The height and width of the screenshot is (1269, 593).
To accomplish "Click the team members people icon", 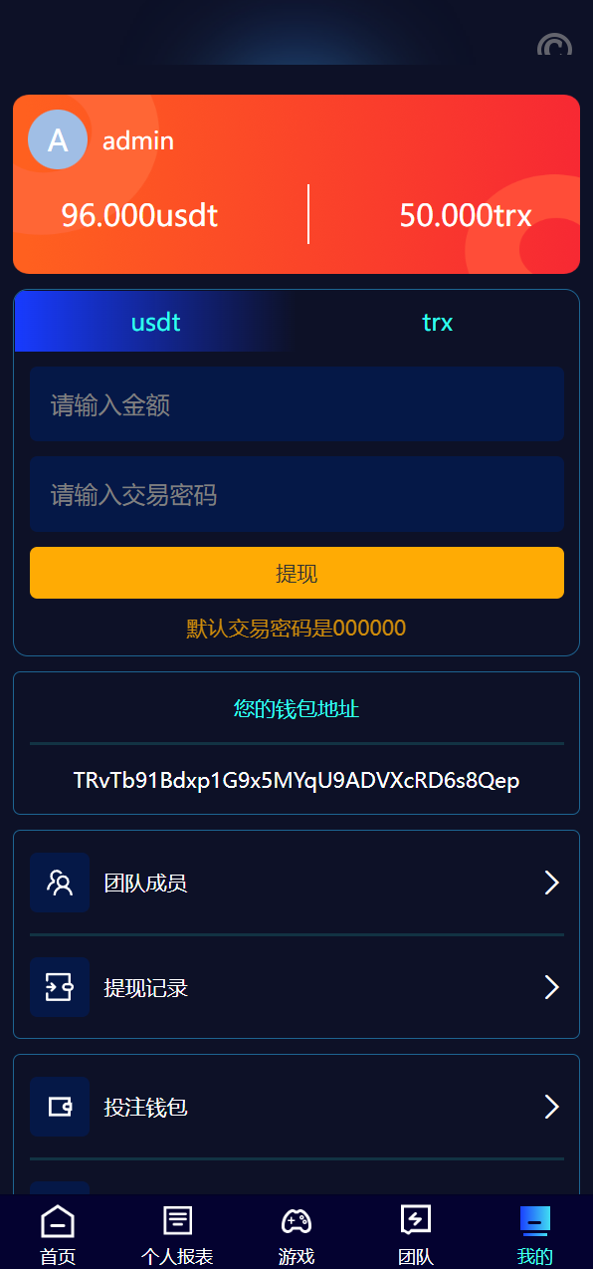I will pos(60,883).
